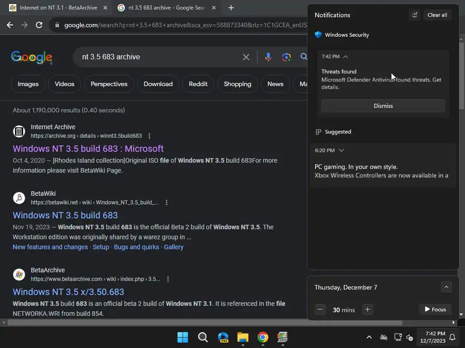Open Google Lens image search
The width and height of the screenshot is (465, 348).
click(x=286, y=57)
